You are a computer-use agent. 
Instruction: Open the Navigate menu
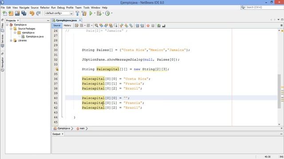24,8
